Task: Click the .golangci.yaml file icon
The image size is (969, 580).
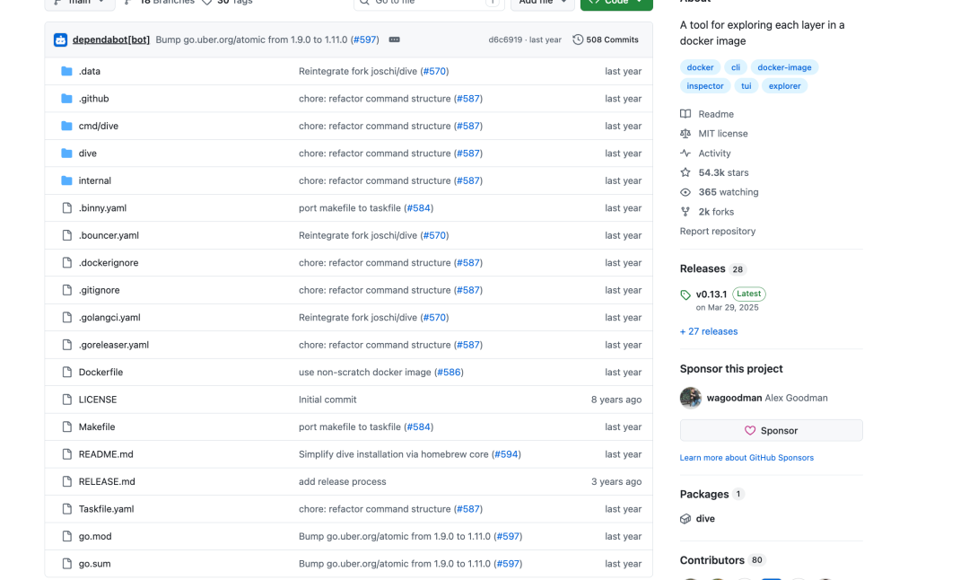Action: pyautogui.click(x=66, y=317)
